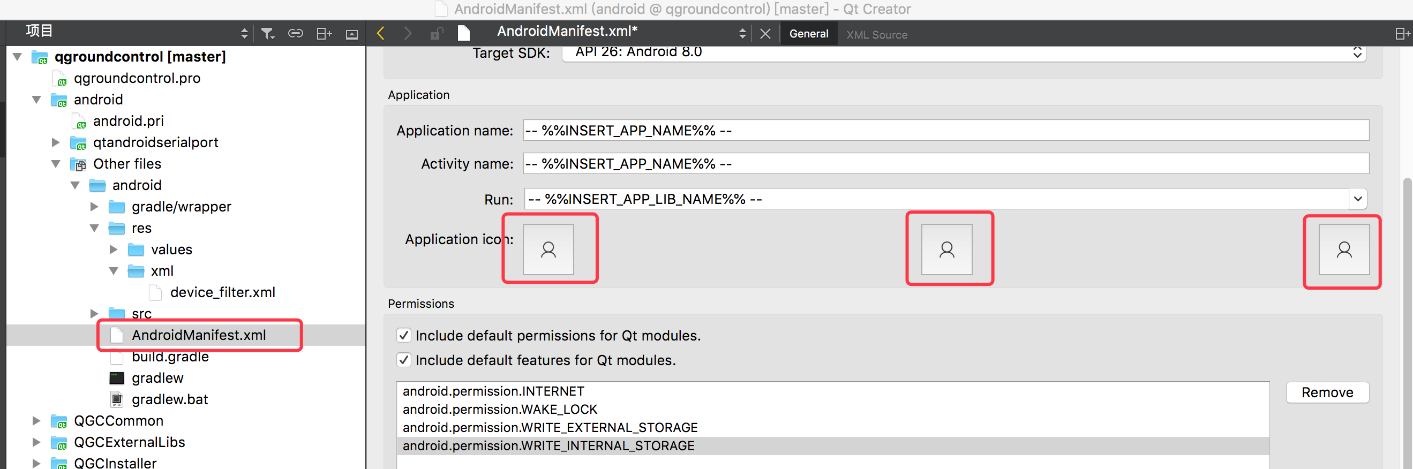Select the QGCExternalLibs project label

(x=130, y=442)
